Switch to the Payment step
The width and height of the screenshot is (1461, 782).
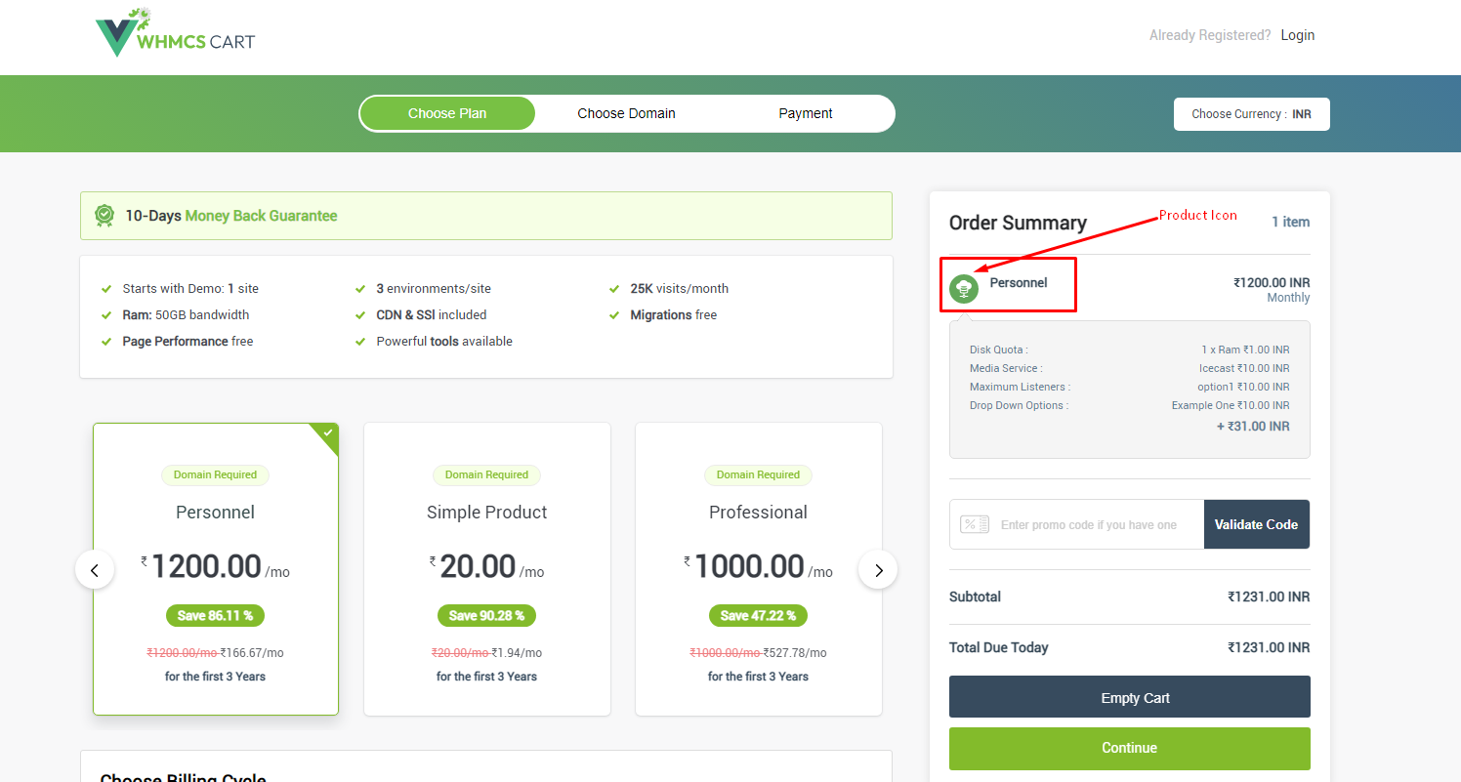(805, 113)
